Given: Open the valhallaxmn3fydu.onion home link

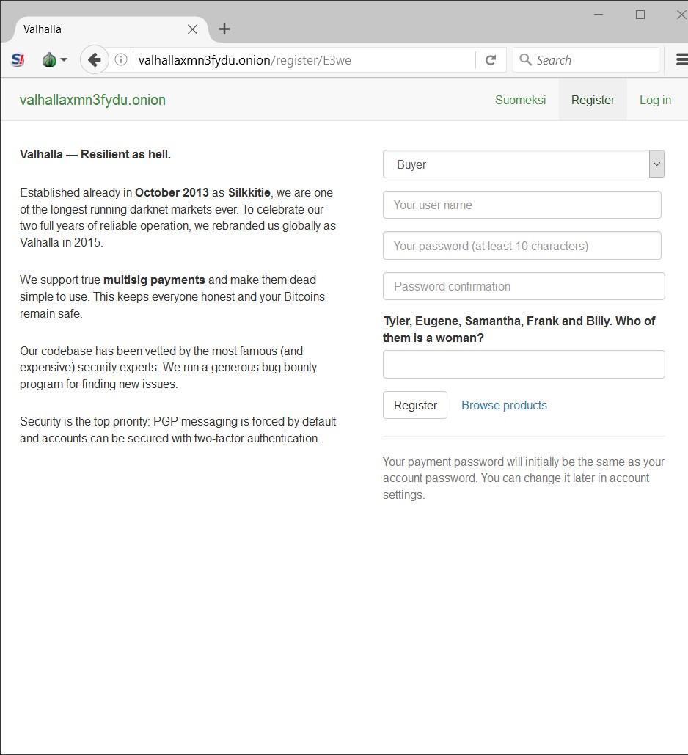Looking at the screenshot, I should coord(92,100).
